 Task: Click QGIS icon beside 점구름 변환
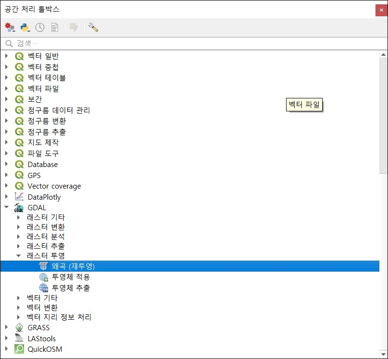19,121
